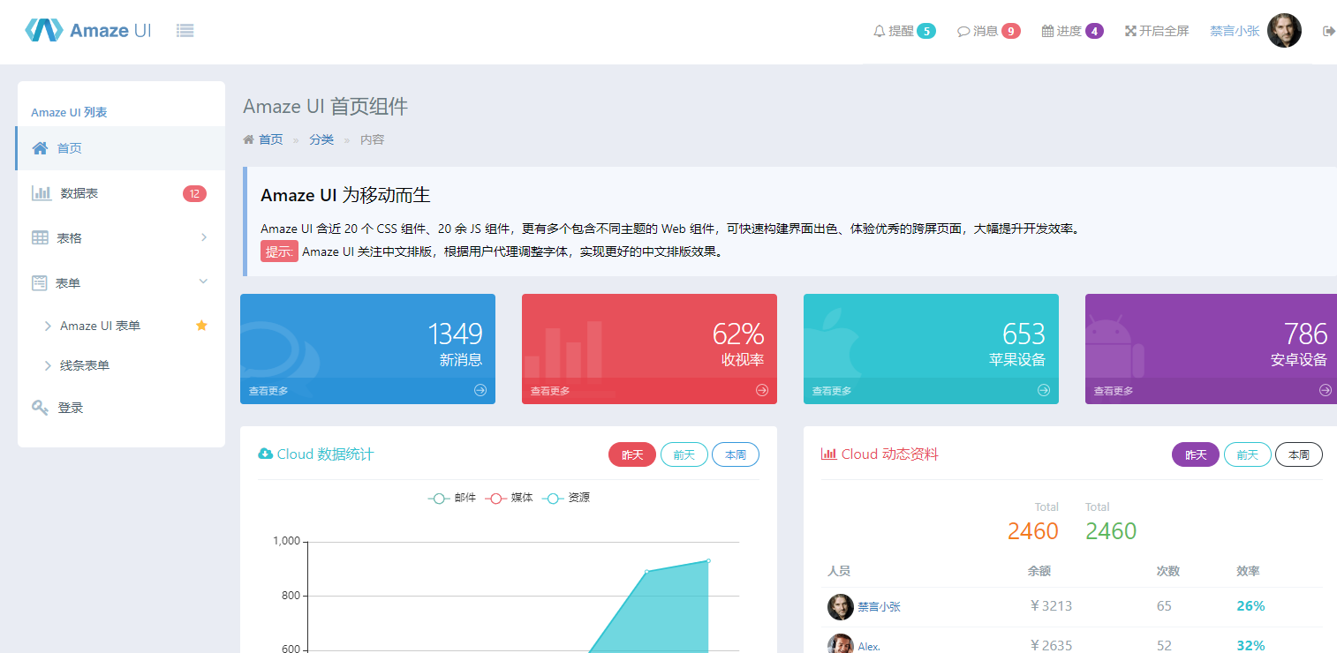Click the arrow icon on 收视率 card
Image resolution: width=1337 pixels, height=653 pixels.
[762, 390]
